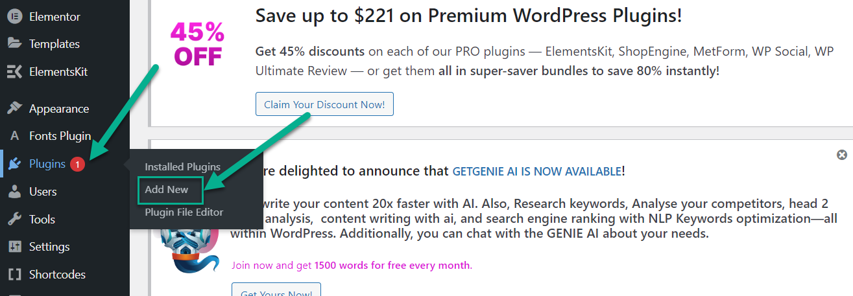
Task: Open the Users person icon
Action: pos(14,192)
